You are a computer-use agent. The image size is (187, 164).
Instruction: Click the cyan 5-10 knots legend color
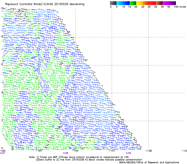(x=120, y=3)
